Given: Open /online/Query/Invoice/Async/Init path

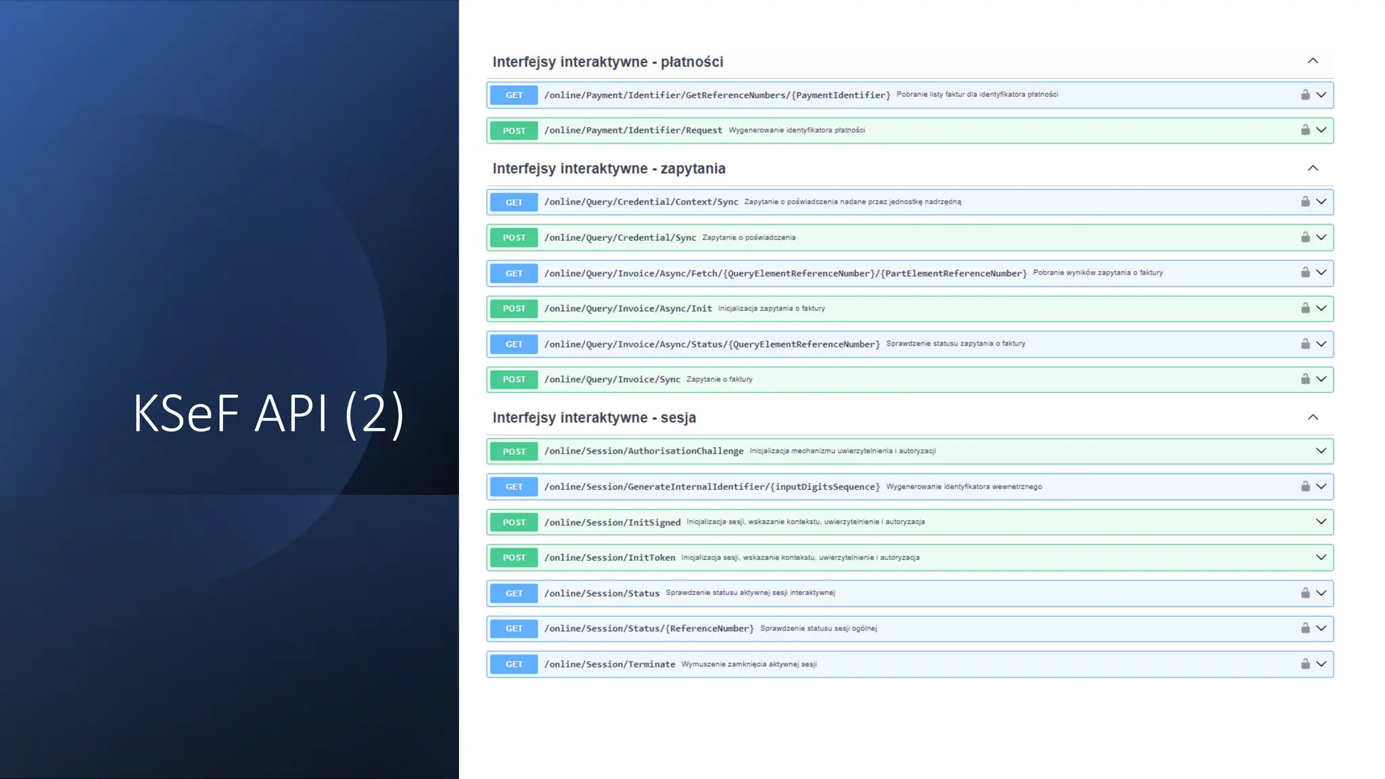Looking at the screenshot, I should pyautogui.click(x=628, y=308).
